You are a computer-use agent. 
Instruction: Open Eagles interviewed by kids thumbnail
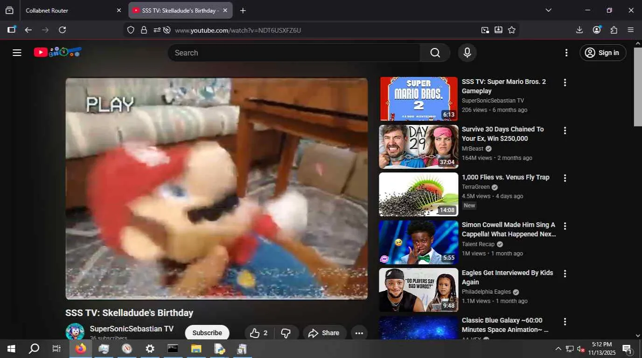[x=419, y=289]
